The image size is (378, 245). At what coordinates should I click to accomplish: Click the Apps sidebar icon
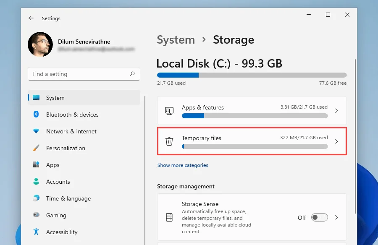[x=36, y=164]
